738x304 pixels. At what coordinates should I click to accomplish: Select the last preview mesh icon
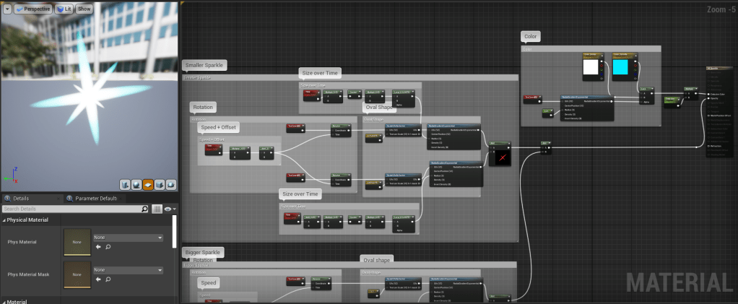click(170, 185)
